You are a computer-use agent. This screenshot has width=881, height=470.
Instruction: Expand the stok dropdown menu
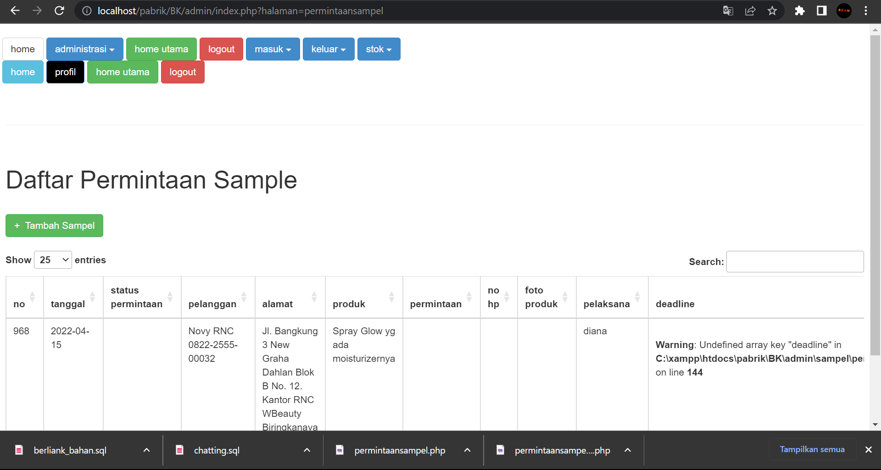379,49
